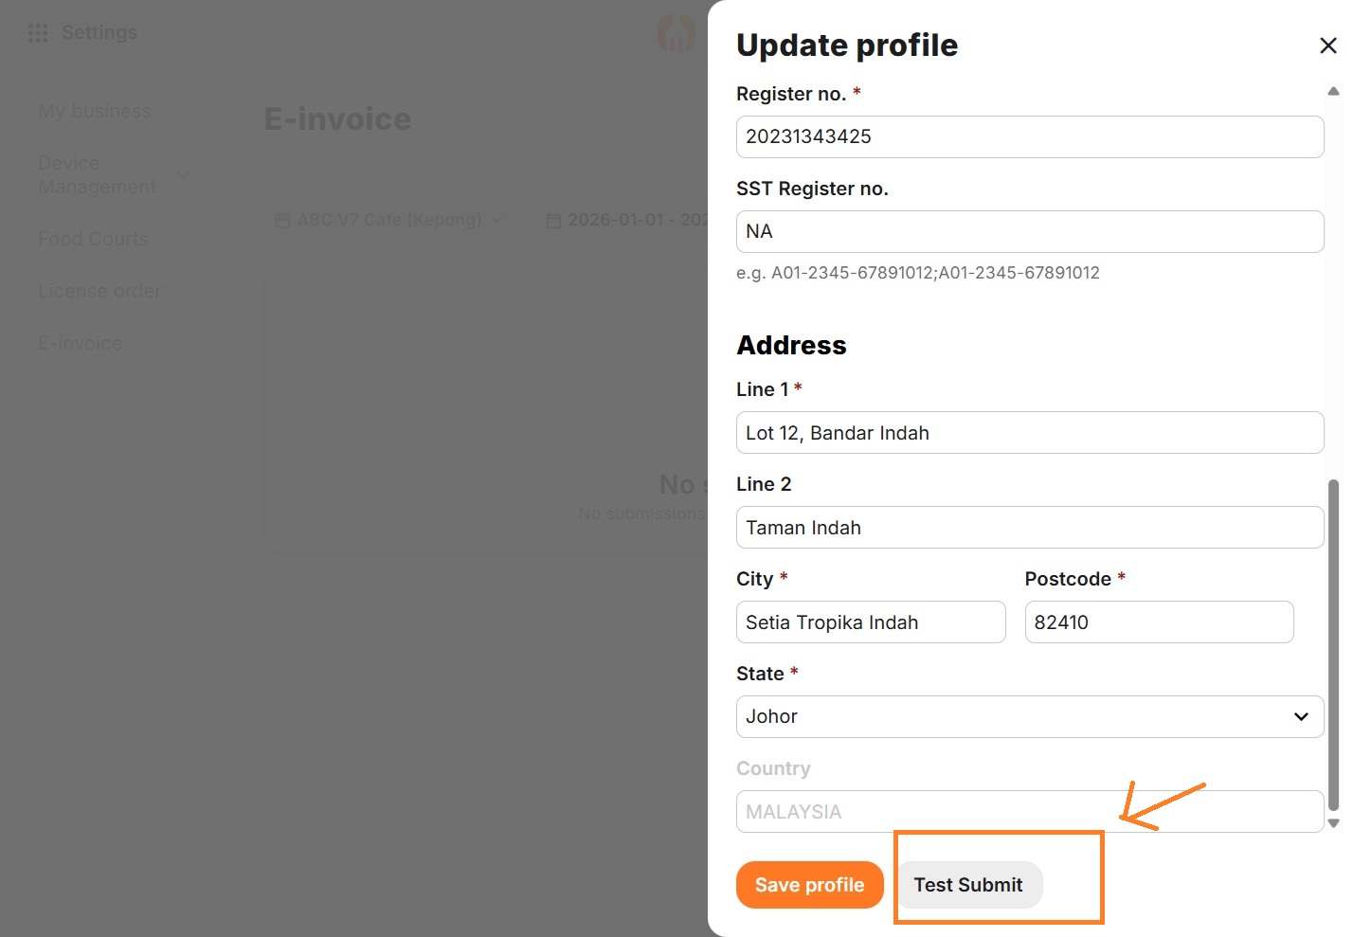Click the scroll up arrow in profile panel
Screen dimensions: 1371x937
point(1333,92)
